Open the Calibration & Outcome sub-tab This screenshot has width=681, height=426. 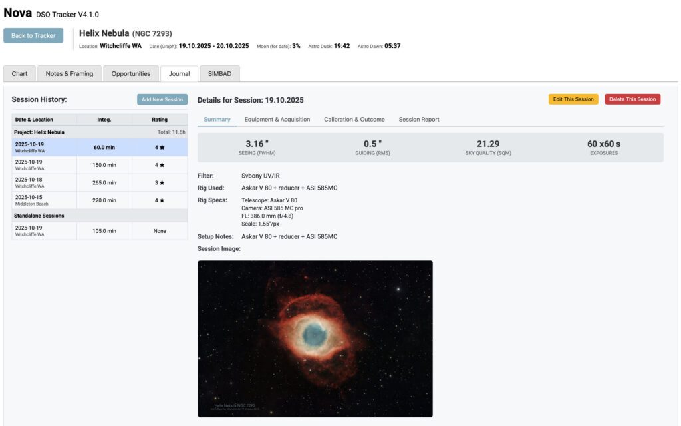tap(354, 119)
